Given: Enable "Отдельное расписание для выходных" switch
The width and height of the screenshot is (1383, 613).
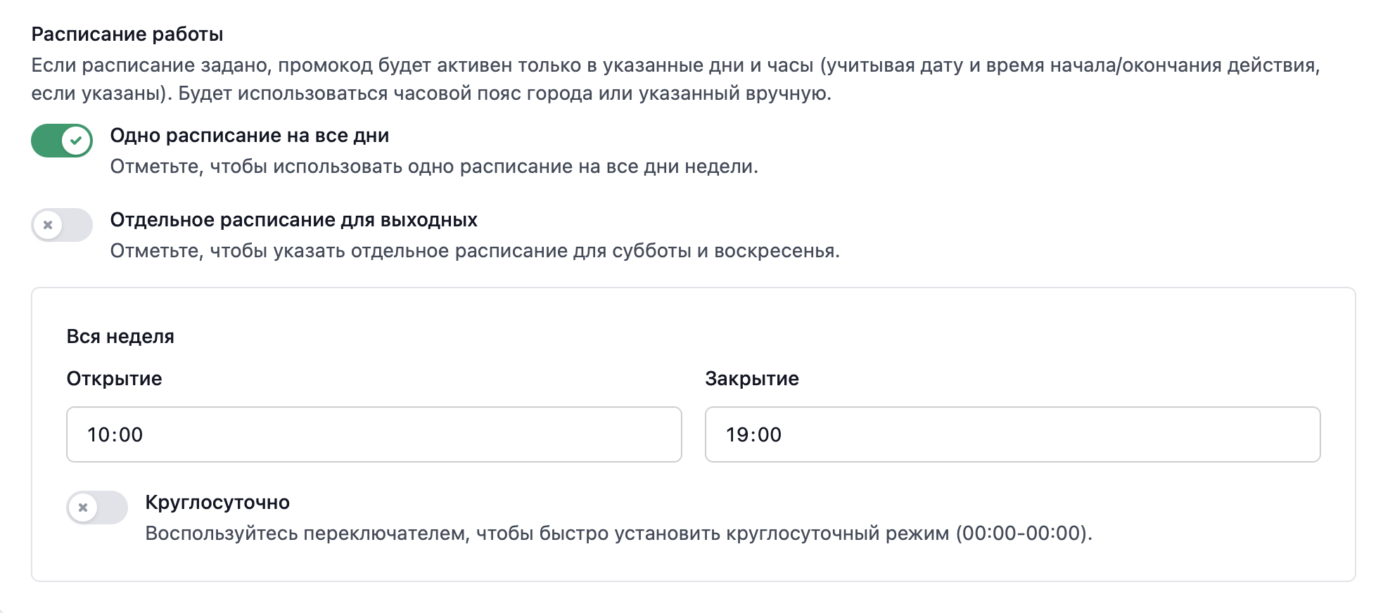Looking at the screenshot, I should tap(61, 225).
